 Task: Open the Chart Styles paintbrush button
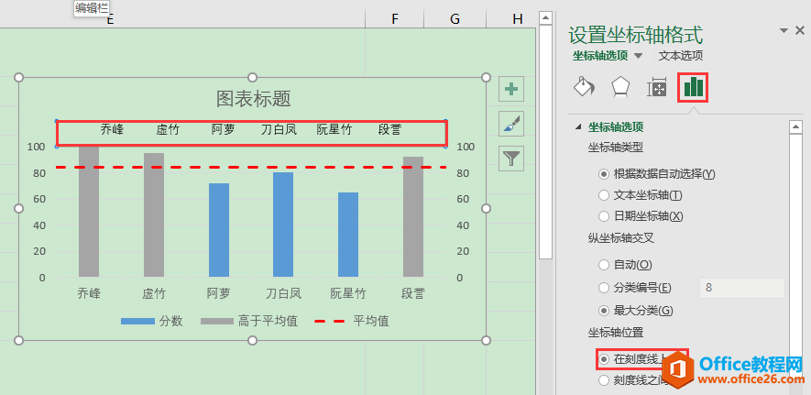[510, 124]
